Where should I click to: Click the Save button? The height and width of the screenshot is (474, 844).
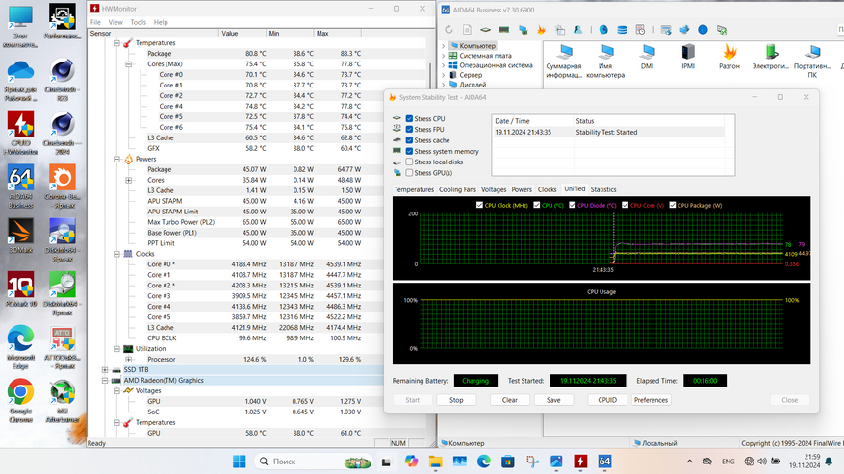click(x=553, y=400)
